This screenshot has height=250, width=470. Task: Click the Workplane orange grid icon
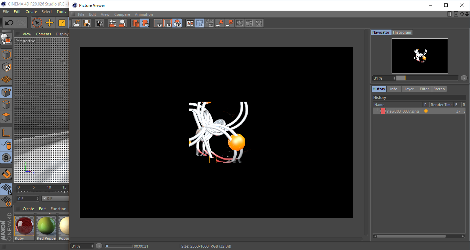(6, 79)
